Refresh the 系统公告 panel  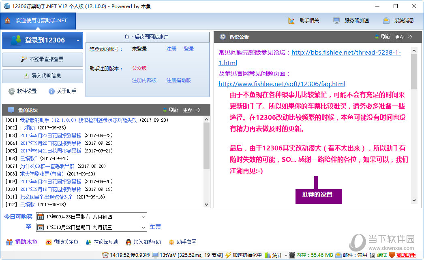click(x=383, y=37)
